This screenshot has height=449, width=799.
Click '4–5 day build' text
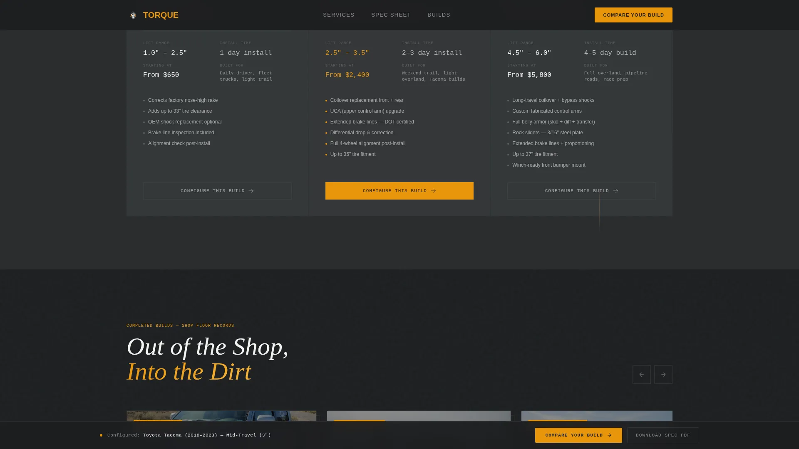pos(610,53)
